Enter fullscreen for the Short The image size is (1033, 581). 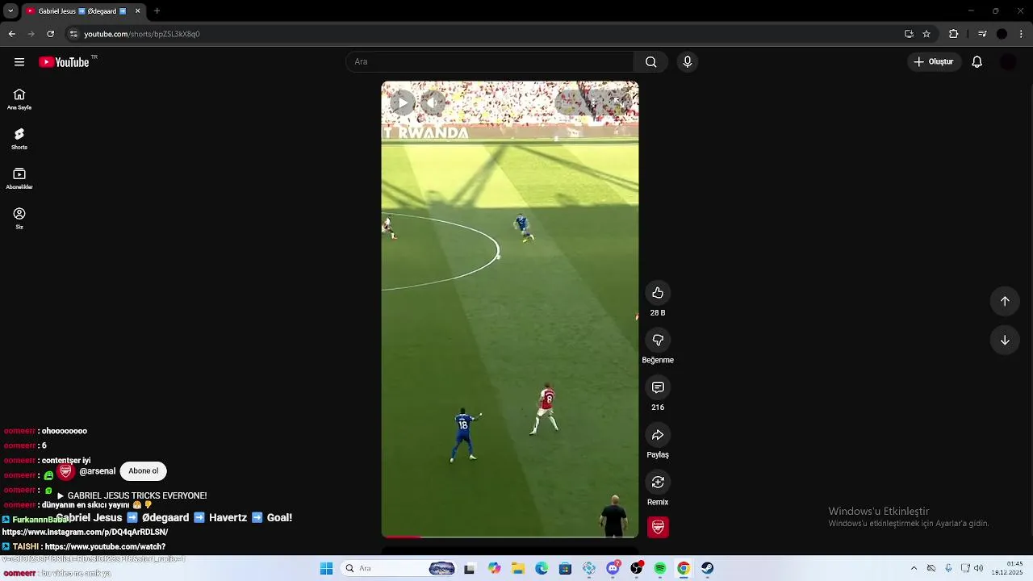coord(617,102)
